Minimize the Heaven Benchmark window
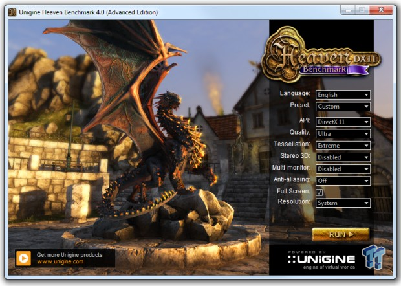This screenshot has height=286, width=401. (x=348, y=10)
